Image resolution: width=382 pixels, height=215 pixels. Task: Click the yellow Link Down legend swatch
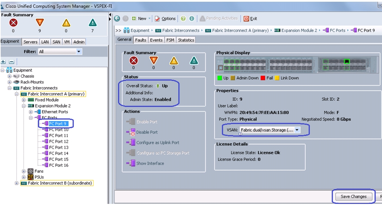click(x=277, y=78)
